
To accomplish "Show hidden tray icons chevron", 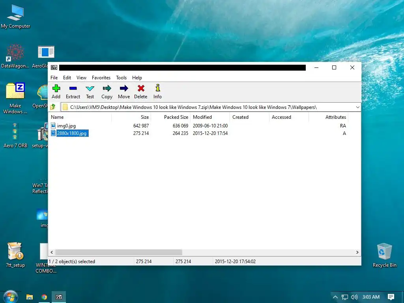I will point(335,297).
